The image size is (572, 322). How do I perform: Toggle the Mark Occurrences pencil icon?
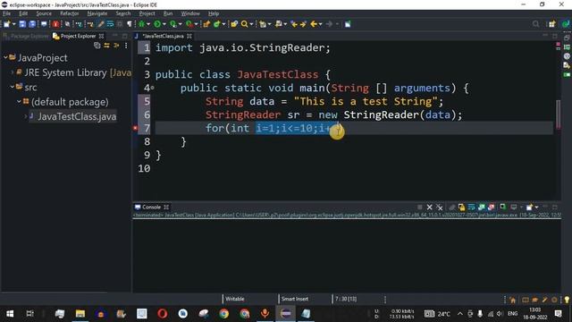[100, 24]
